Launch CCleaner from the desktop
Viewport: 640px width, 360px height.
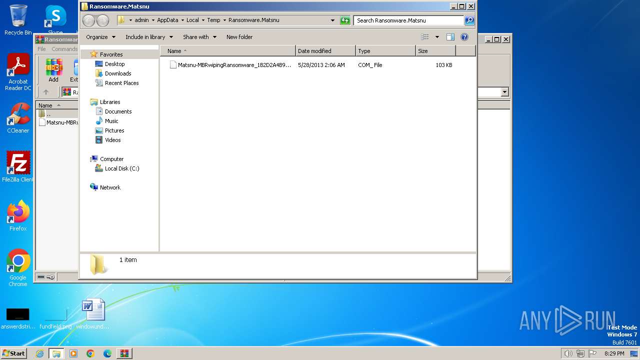(18, 118)
